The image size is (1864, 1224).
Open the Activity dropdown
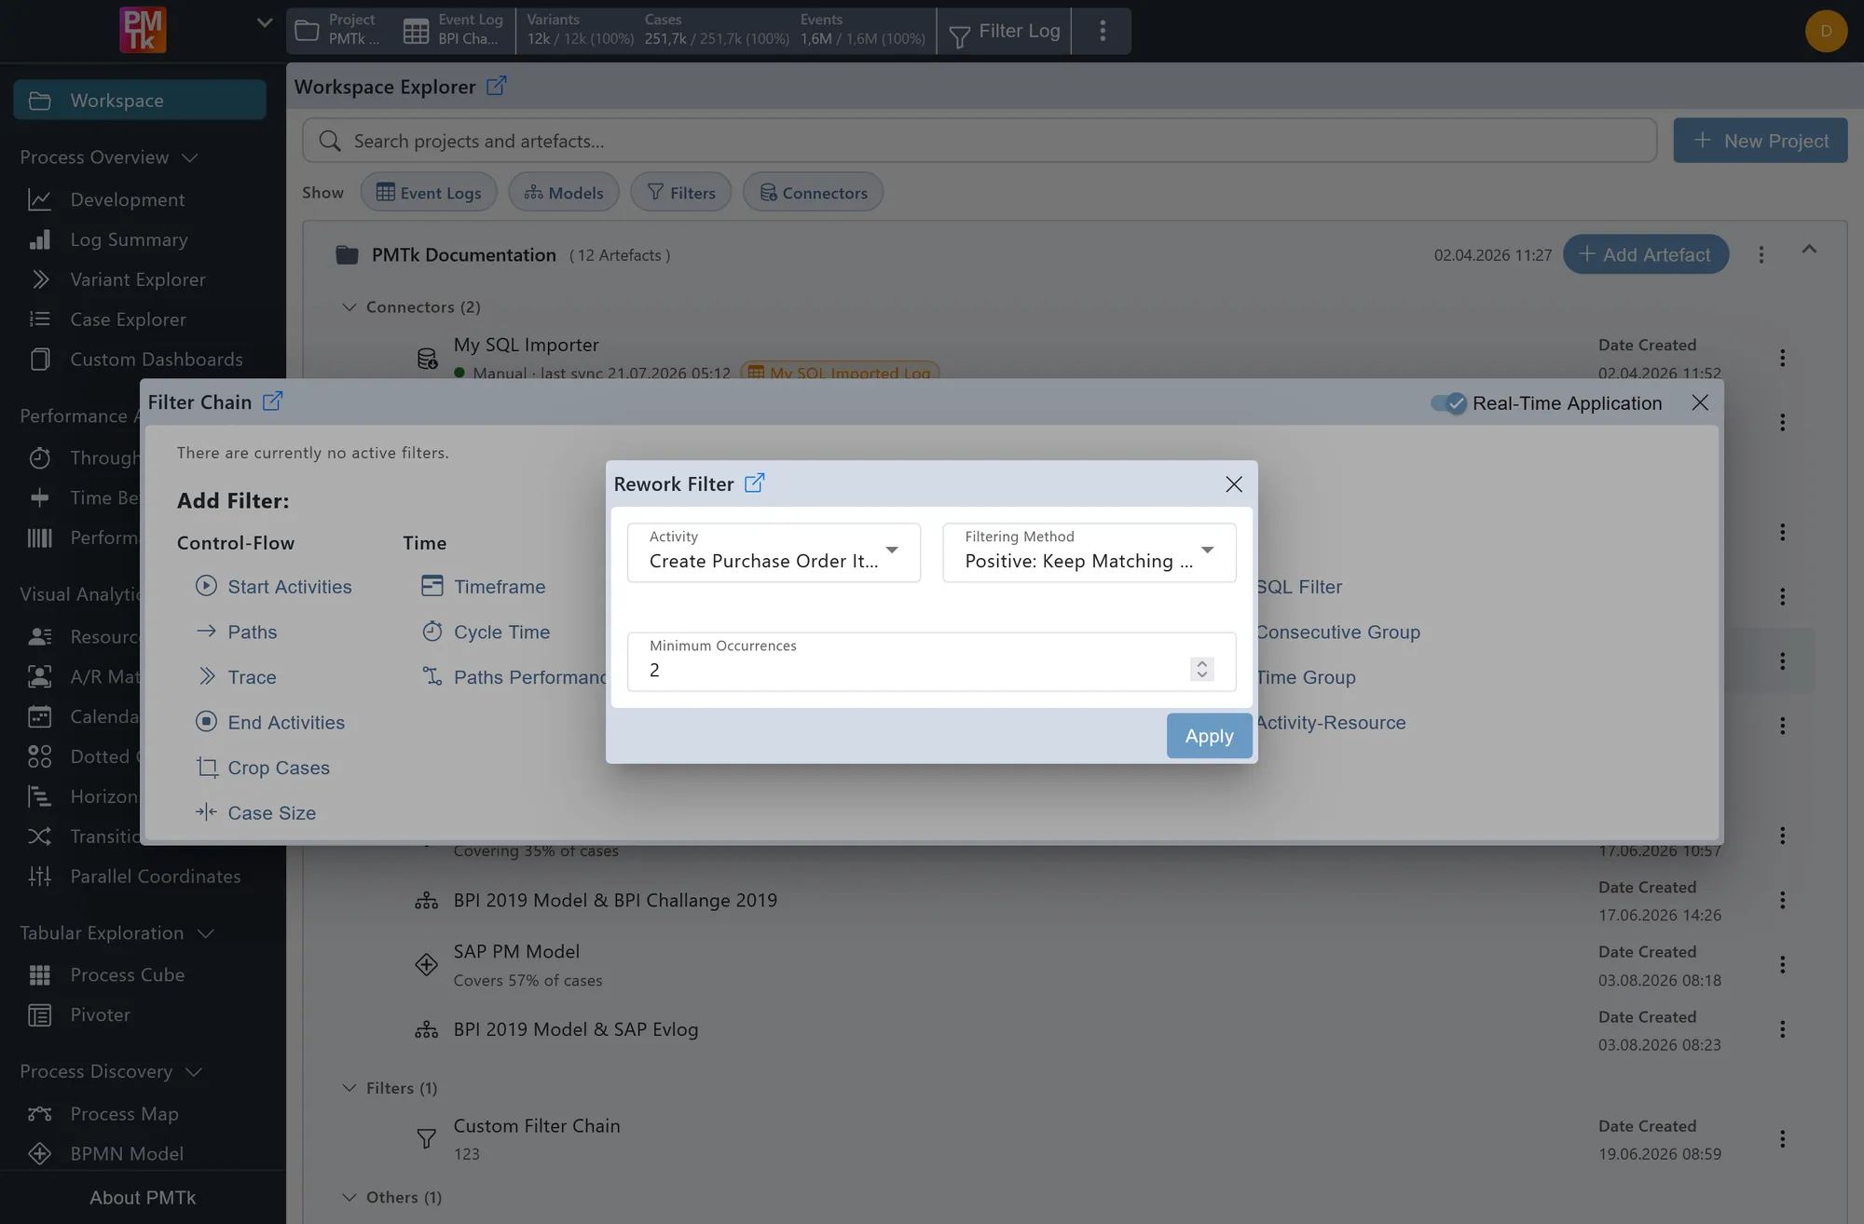click(774, 552)
